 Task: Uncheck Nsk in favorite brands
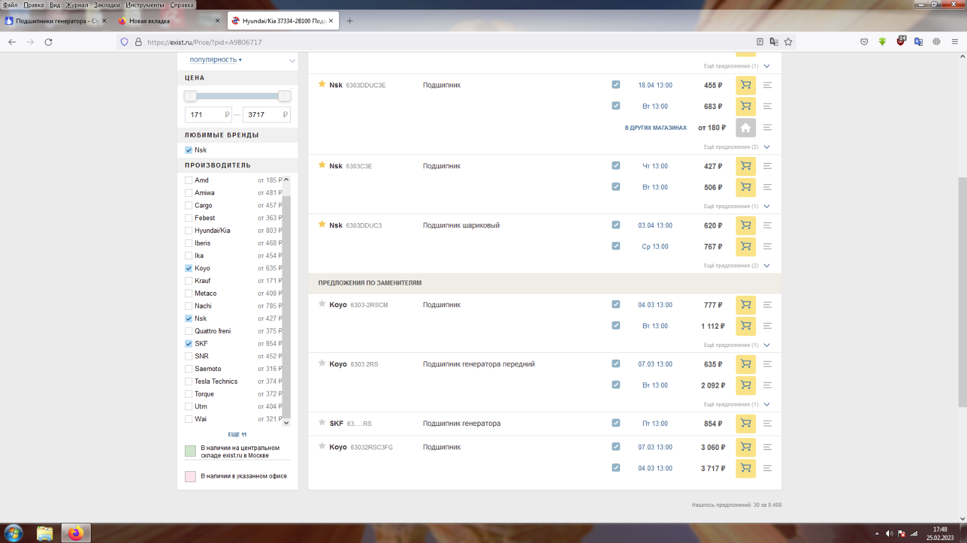[189, 150]
